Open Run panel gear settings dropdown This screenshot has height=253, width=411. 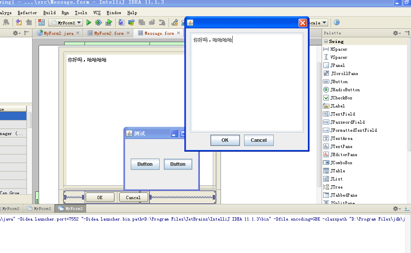[x=397, y=208]
